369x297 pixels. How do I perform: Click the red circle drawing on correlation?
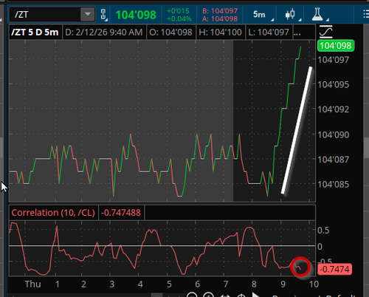(300, 267)
